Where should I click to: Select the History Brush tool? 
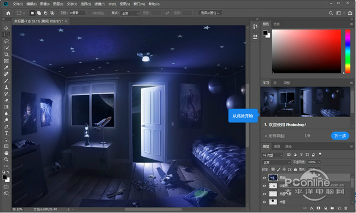point(6,93)
